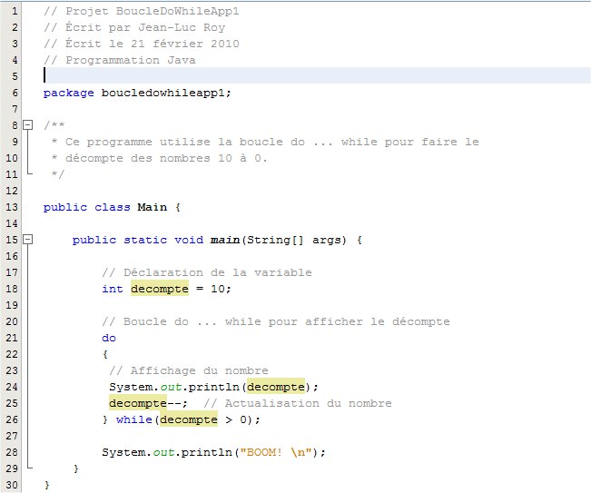Viewport: 591px width, 493px height.
Task: Click the comment 'Écrit par Jean-Luc Roy'
Action: (x=145, y=26)
